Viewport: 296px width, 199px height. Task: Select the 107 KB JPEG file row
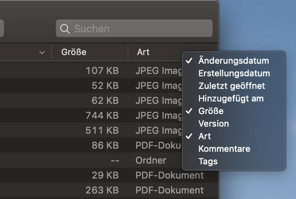(91, 70)
